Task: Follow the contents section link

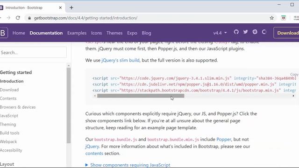Action: pos(94,154)
